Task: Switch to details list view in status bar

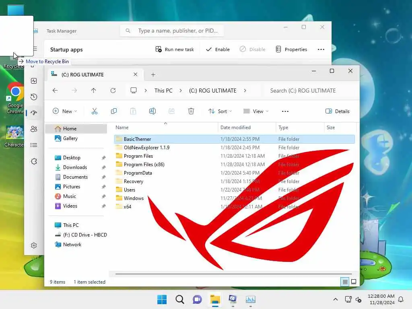Action: pyautogui.click(x=345, y=282)
